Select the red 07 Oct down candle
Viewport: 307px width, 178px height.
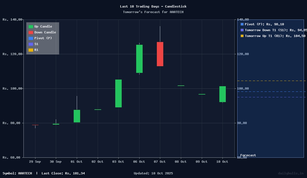click(x=160, y=54)
